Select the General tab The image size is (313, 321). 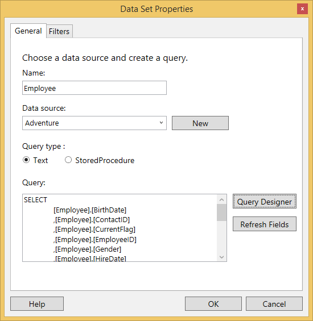pyautogui.click(x=28, y=31)
